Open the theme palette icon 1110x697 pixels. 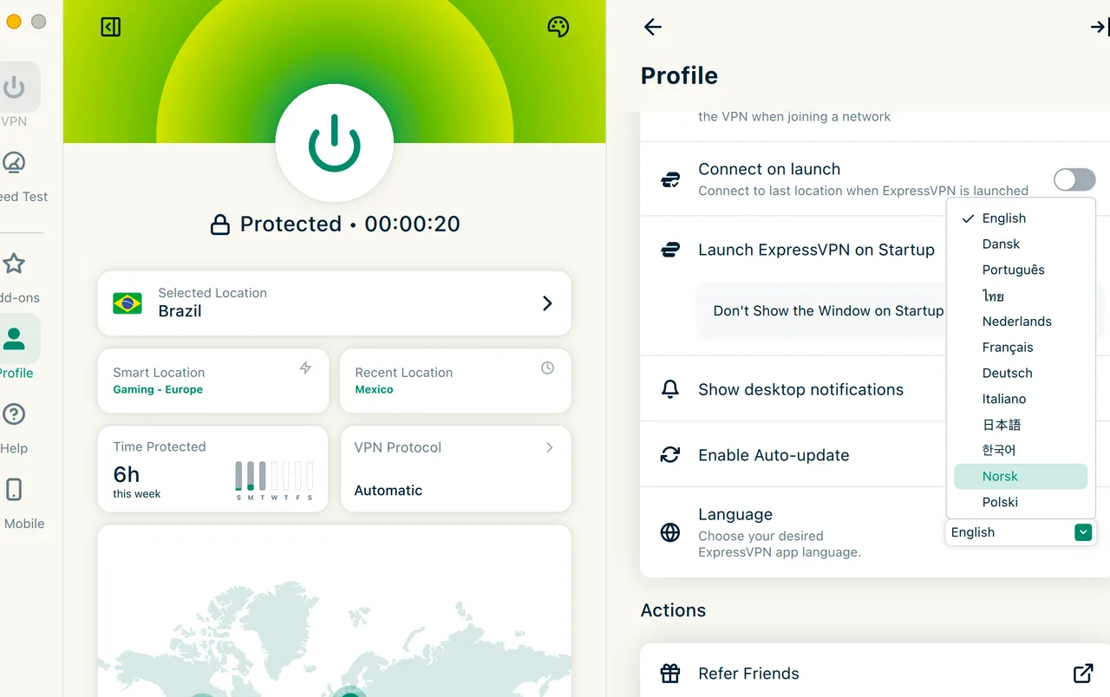558,27
